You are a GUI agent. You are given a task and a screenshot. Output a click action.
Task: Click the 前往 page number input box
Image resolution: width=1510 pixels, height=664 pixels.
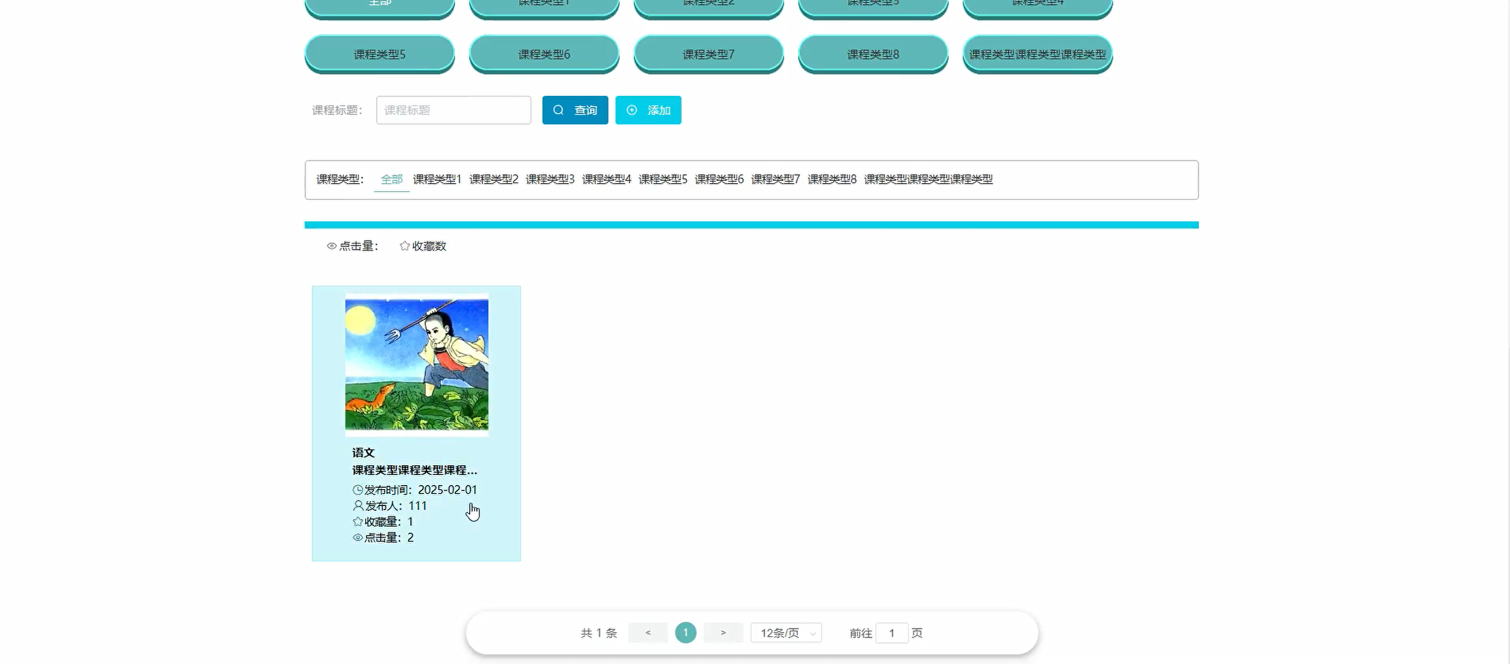click(892, 632)
